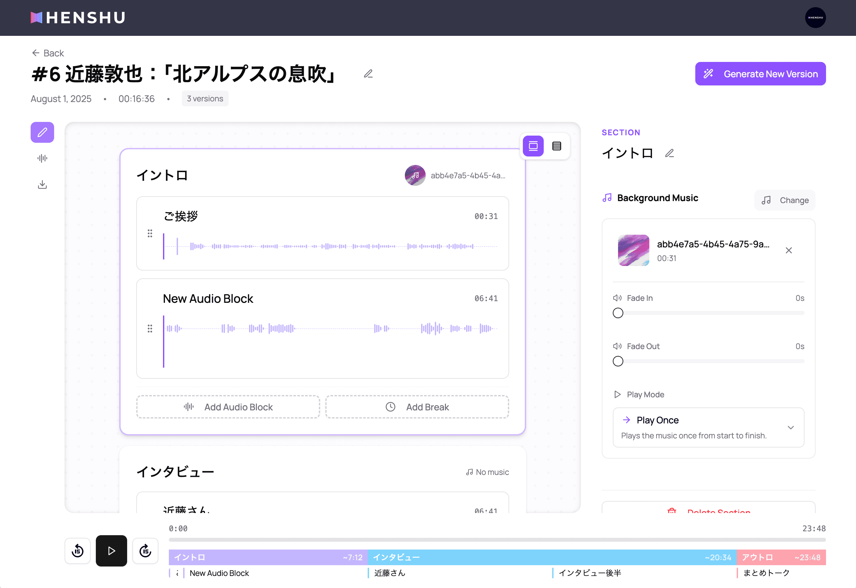Rewind 15 seconds

click(77, 551)
